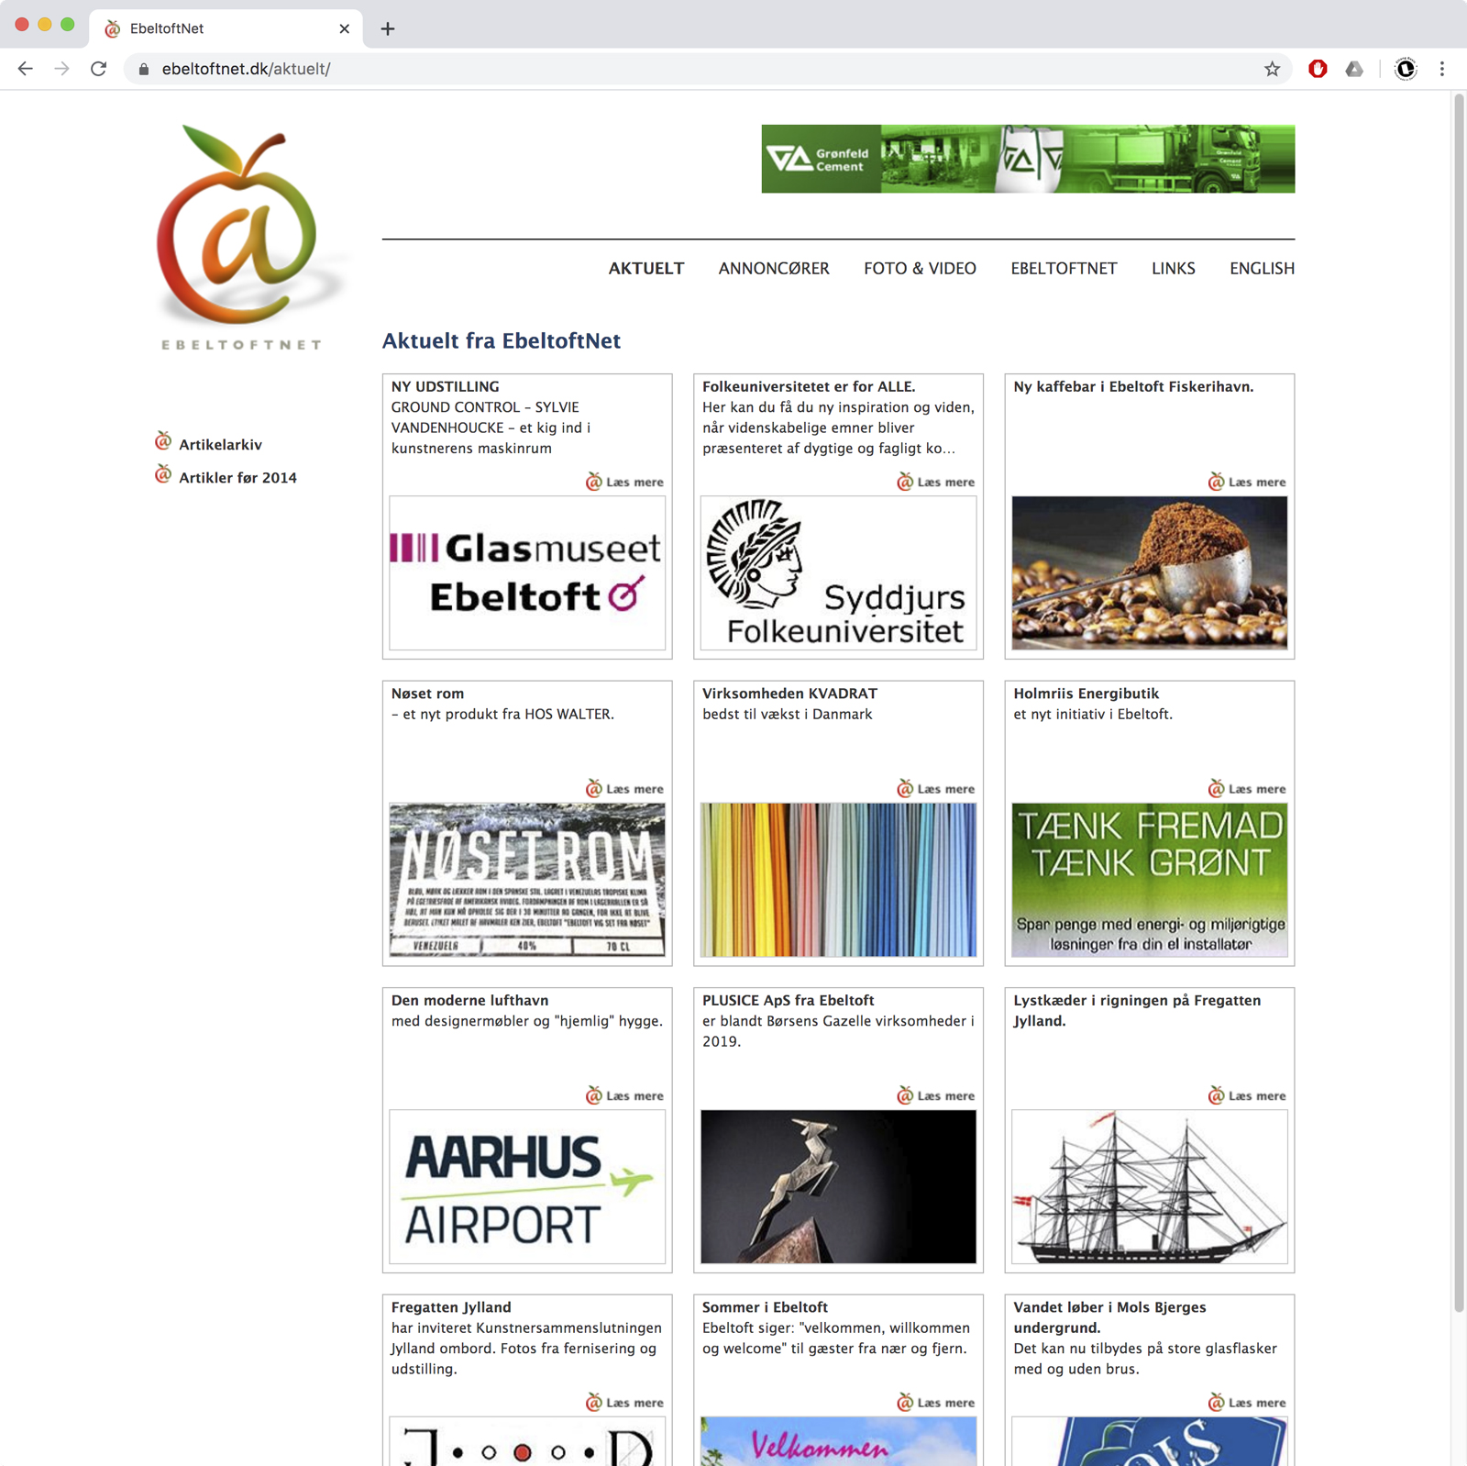Click Læs mere apple icon in Ny kaffebar card
1467x1466 pixels.
[x=1216, y=481]
